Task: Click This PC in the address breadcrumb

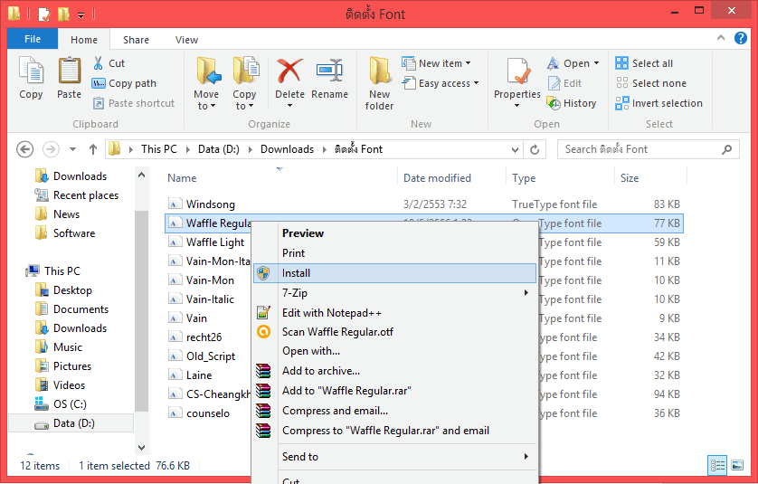Action: click(159, 149)
